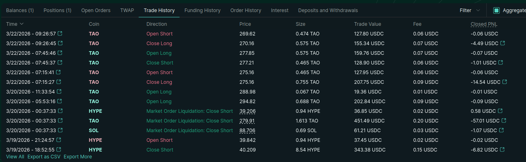
Task: Click the Fee column header
Action: point(417,24)
